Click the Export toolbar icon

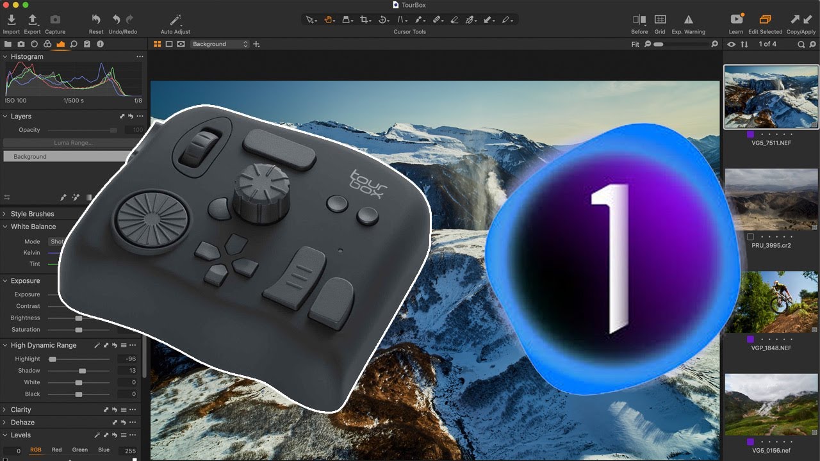[x=33, y=20]
